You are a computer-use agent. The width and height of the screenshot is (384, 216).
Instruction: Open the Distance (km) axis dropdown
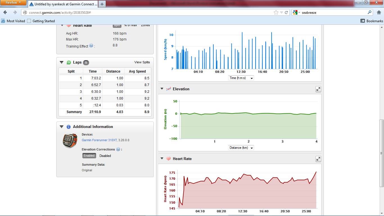point(241,148)
